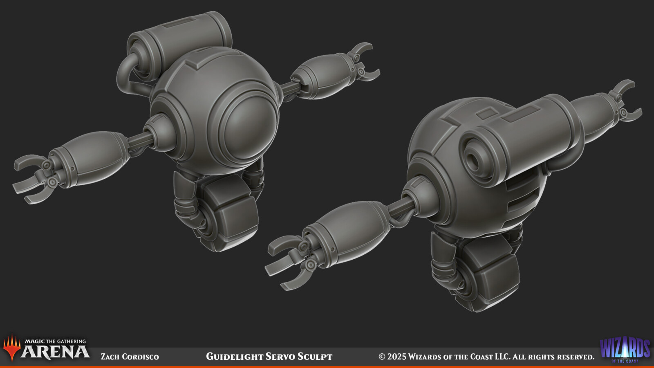Screen dimensions: 654x368
Task: Click the left robot sculpt render
Action: (196, 131)
